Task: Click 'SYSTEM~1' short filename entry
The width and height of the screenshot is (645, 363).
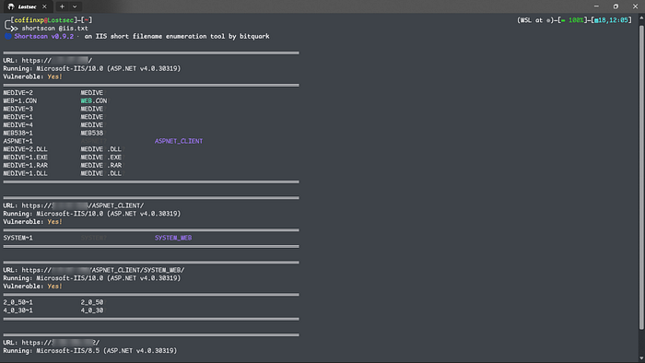Action: point(18,238)
